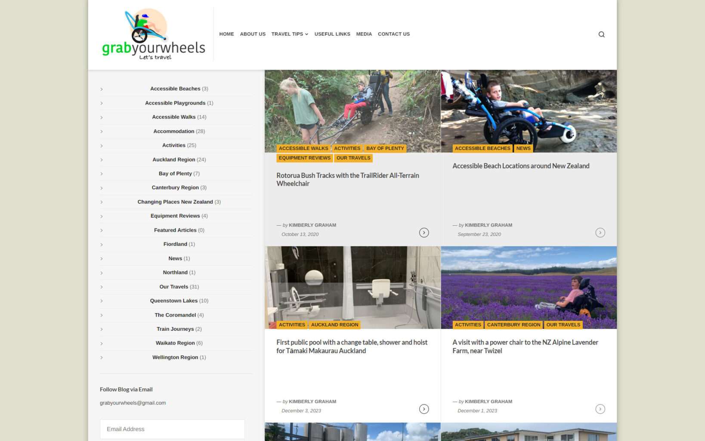Select the Equipment Reviews orange tag
Screen dimensions: 705x441
coord(304,158)
